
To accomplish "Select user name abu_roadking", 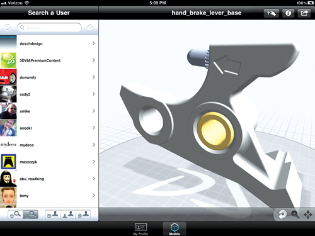I will click(31, 179).
